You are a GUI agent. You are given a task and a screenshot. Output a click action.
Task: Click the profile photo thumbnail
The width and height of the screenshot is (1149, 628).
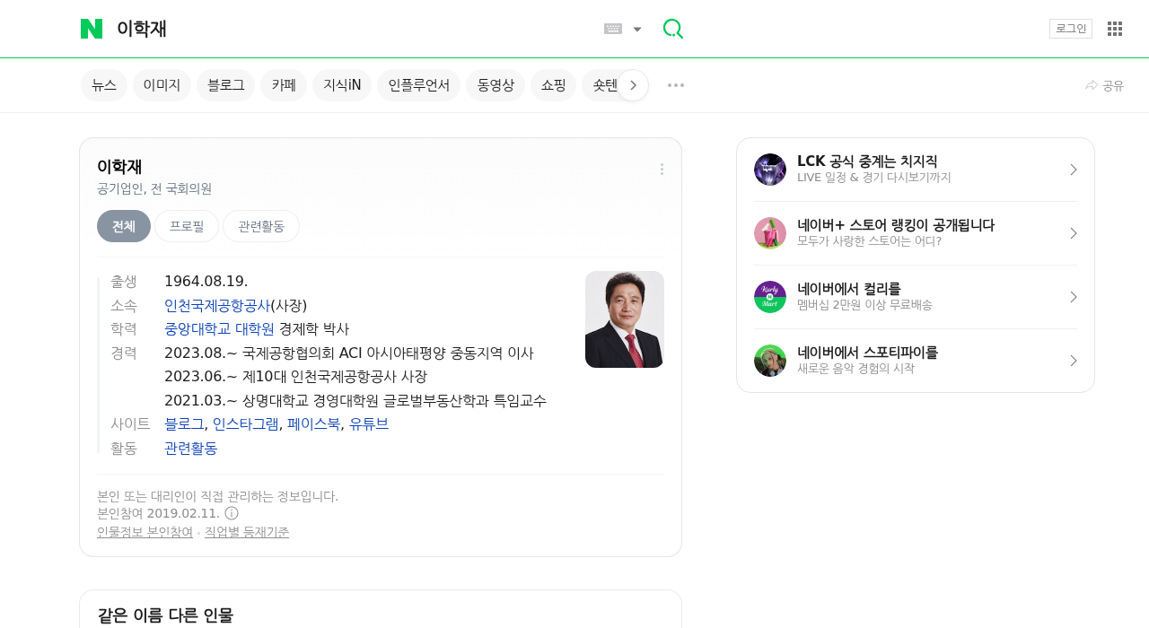click(625, 318)
